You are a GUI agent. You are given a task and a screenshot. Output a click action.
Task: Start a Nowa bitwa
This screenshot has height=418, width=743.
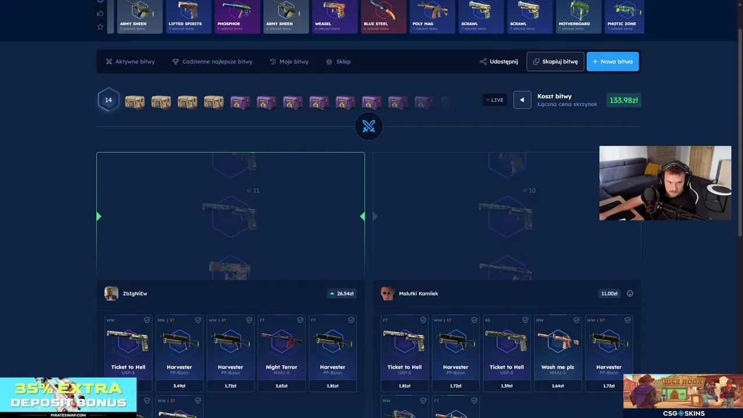click(x=613, y=62)
